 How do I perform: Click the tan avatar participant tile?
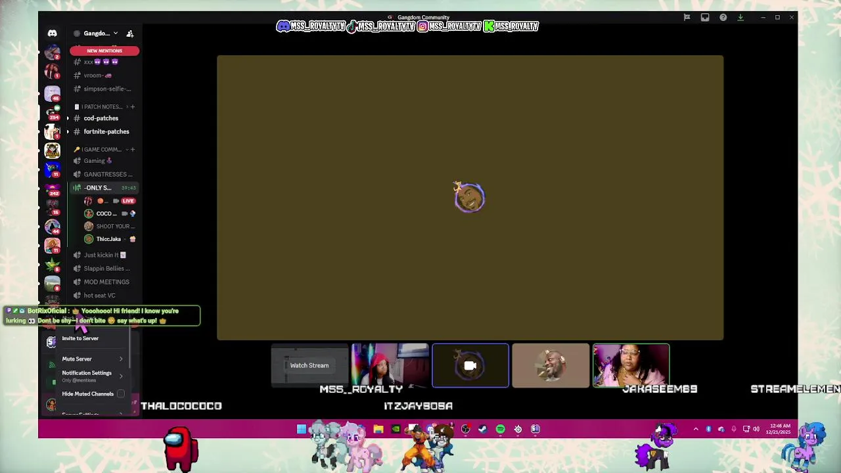551,365
